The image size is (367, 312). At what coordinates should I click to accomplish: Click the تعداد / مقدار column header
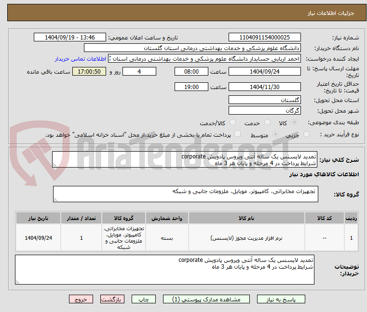81,218
